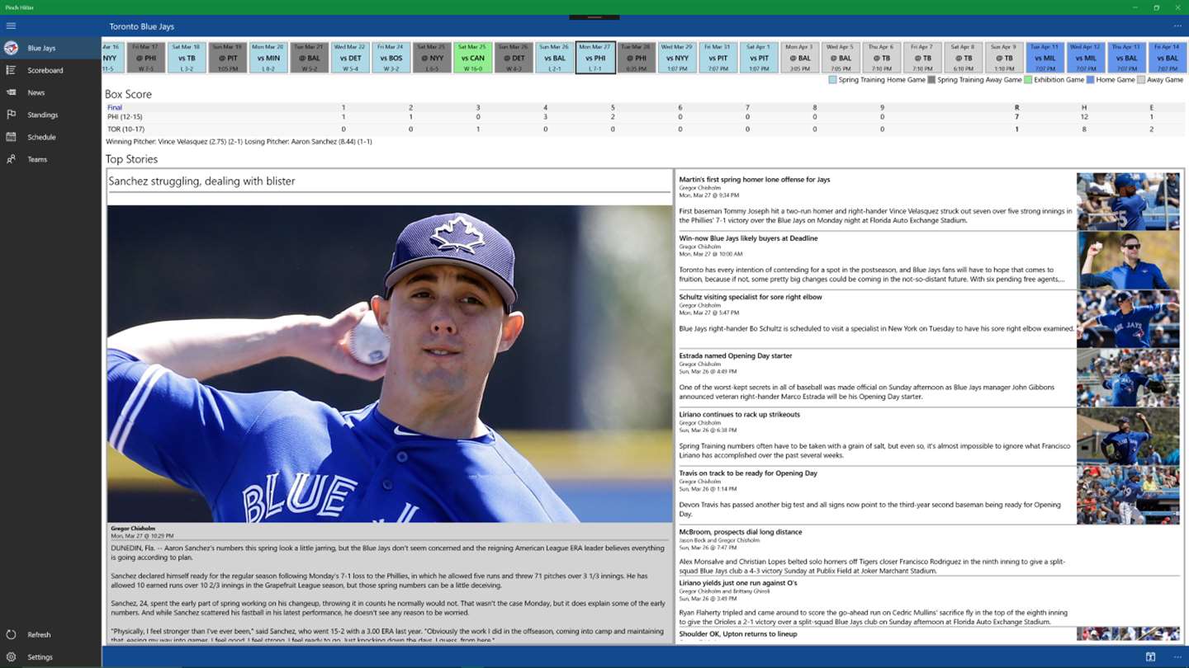Viewport: 1189px width, 668px height.
Task: Open 'Shoulder OK, Upton returns' story
Action: [739, 634]
